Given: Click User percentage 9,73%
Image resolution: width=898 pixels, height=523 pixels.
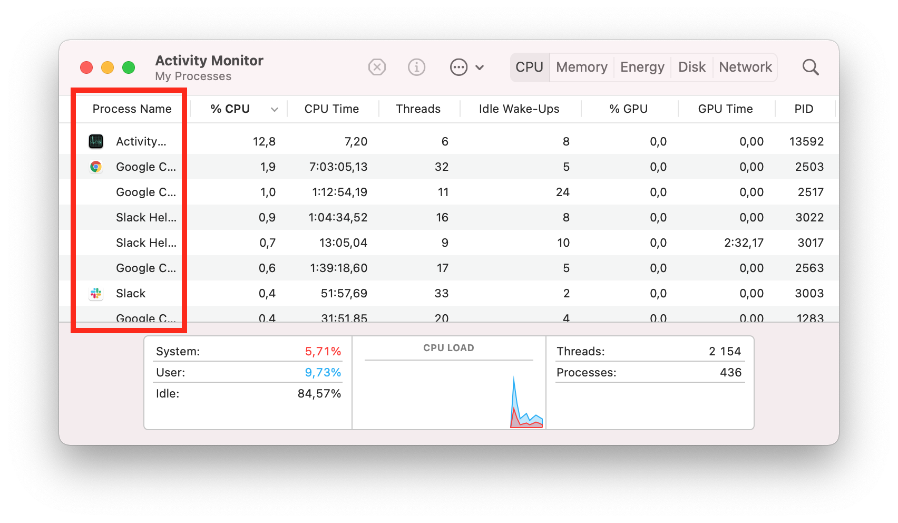Looking at the screenshot, I should (323, 372).
